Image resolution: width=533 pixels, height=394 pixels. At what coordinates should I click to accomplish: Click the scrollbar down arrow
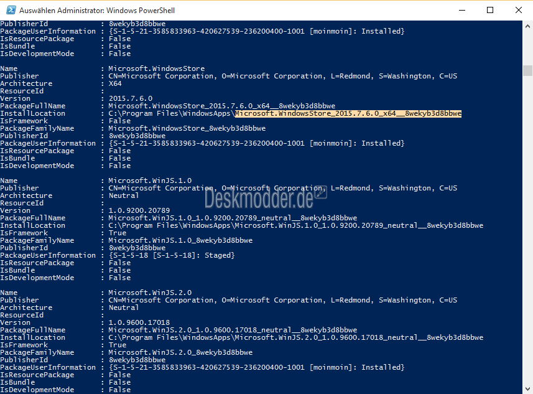(527, 388)
